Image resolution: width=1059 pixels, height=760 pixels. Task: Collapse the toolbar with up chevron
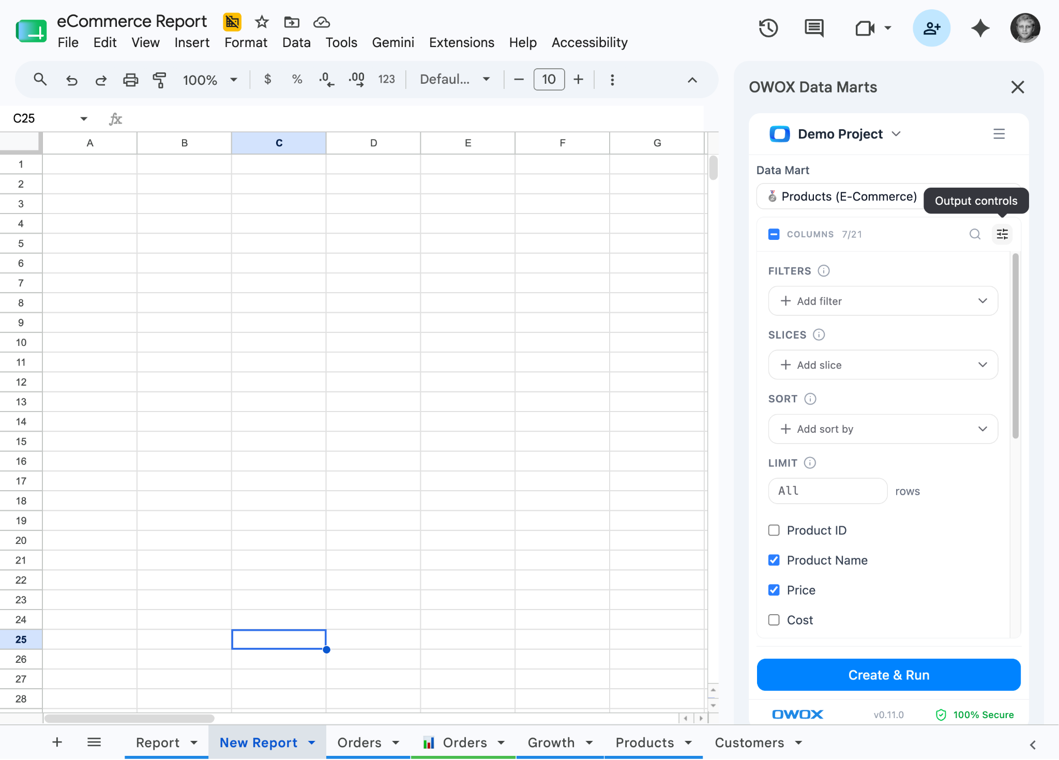692,80
